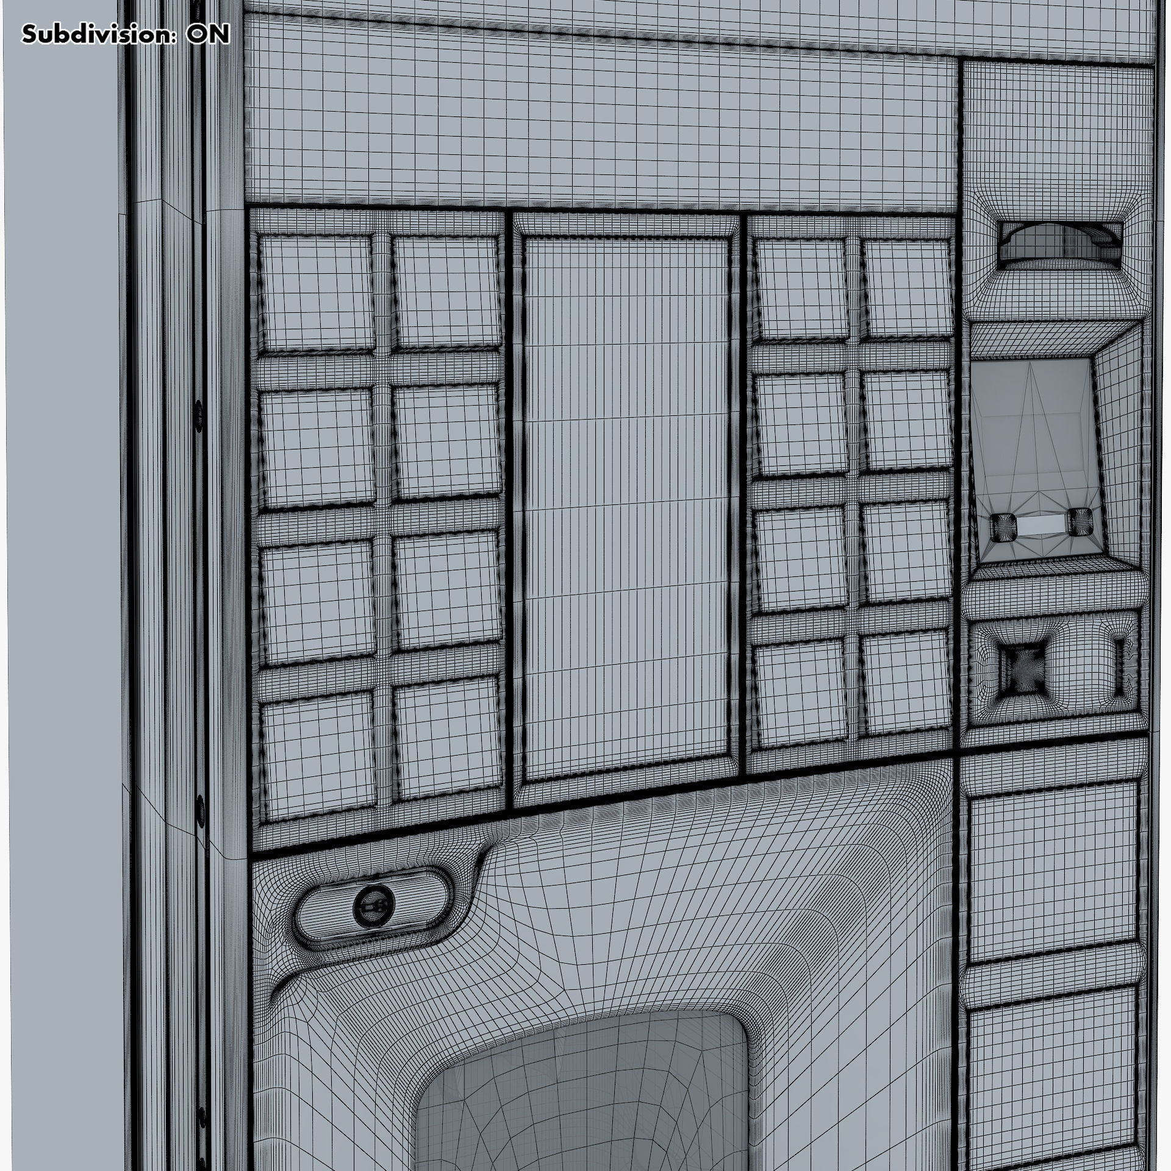The height and width of the screenshot is (1171, 1171).
Task: Click the Subdivision: ON label
Action: click(126, 35)
